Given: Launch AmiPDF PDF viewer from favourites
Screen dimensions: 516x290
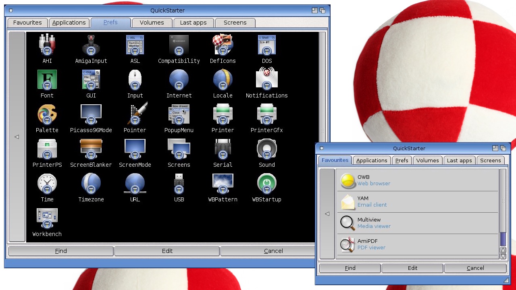Looking at the screenshot, I should [418, 244].
